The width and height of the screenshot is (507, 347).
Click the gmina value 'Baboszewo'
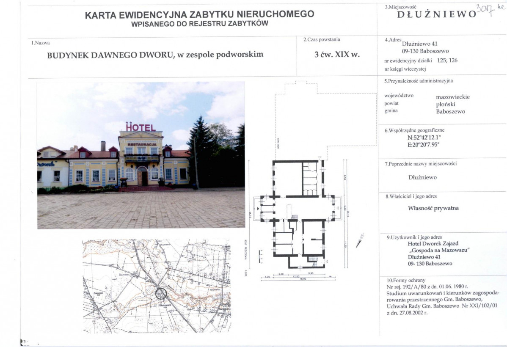point(450,112)
